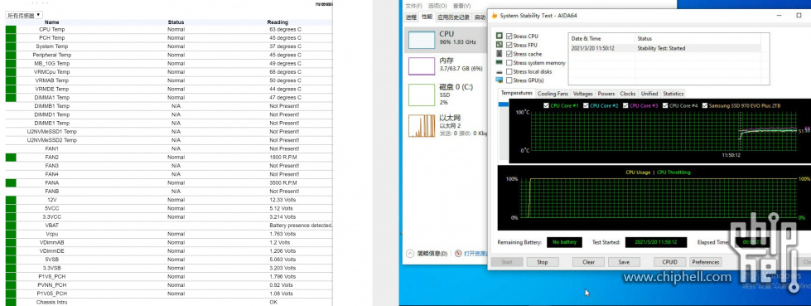
Task: Click the Chassis Intru row name
Action: click(51, 302)
